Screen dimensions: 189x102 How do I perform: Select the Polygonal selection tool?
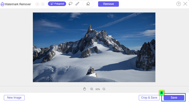click(x=57, y=4)
